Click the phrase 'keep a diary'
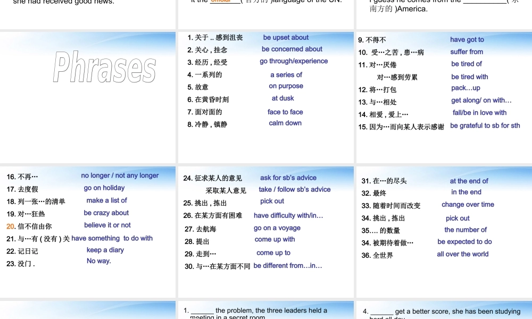 coord(105,250)
